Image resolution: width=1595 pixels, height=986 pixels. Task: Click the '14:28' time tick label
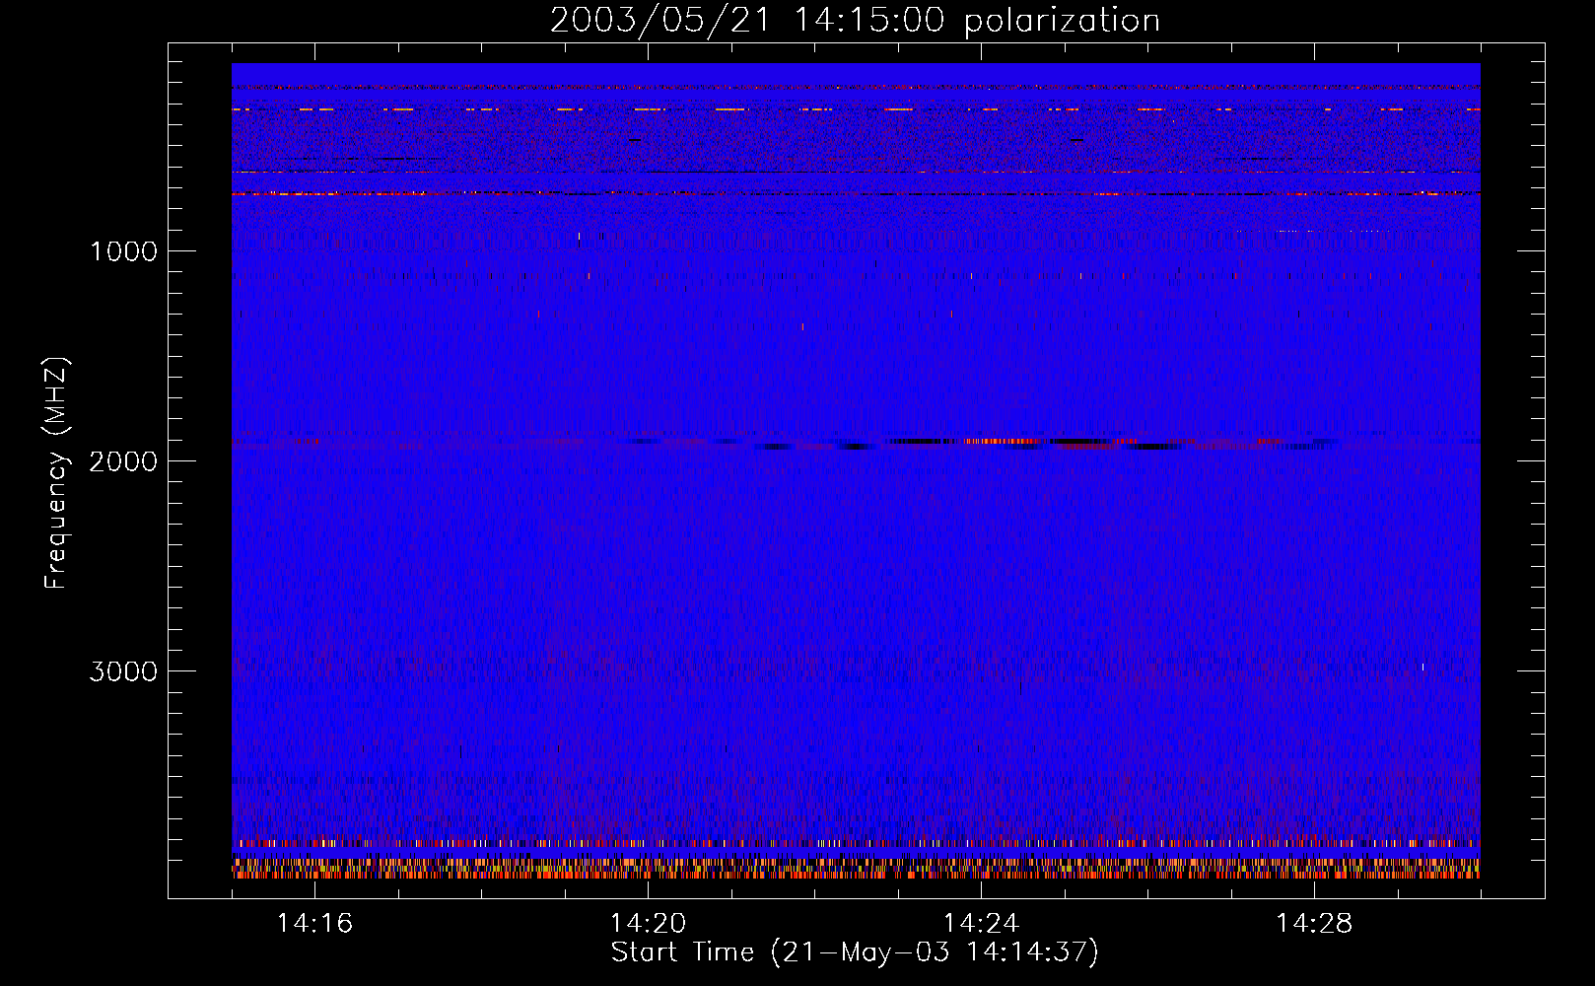tap(1314, 924)
